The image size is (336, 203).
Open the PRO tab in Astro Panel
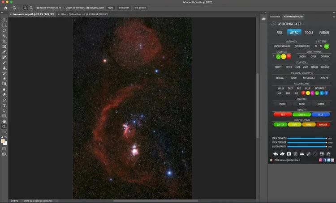pyautogui.click(x=279, y=33)
